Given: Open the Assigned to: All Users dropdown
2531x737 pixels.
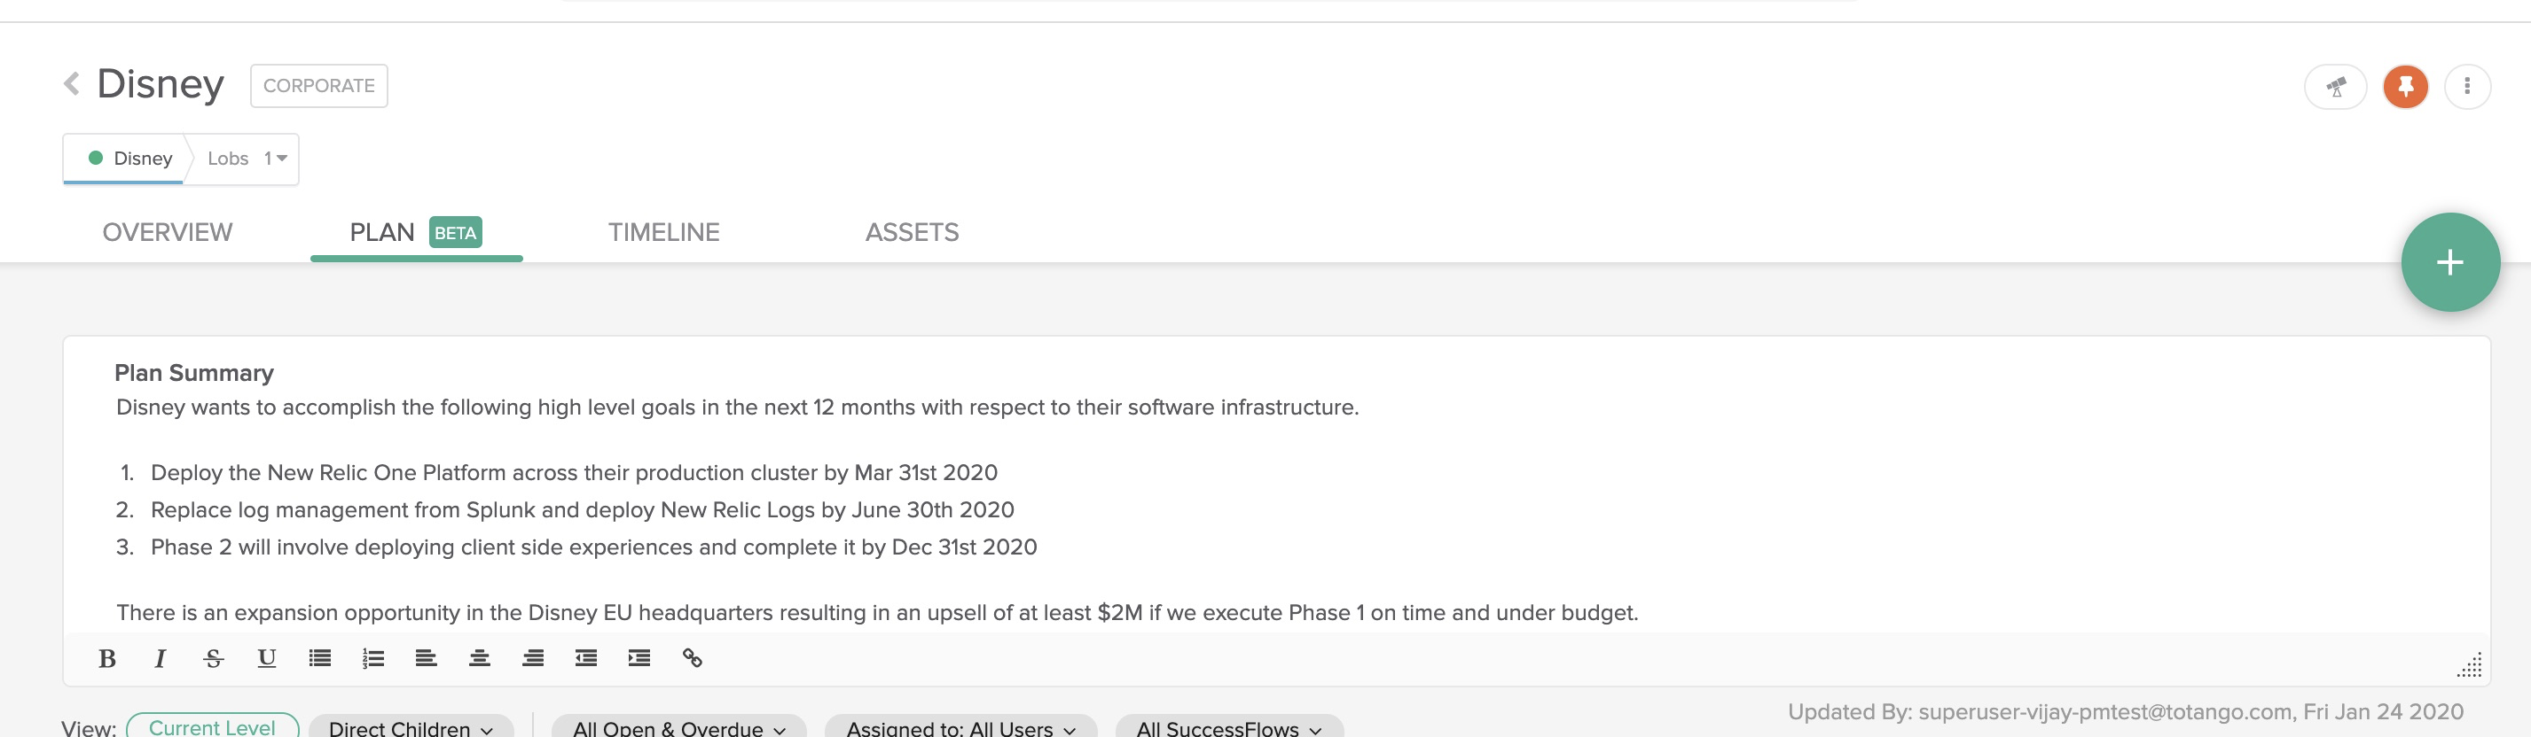Looking at the screenshot, I should [x=960, y=728].
